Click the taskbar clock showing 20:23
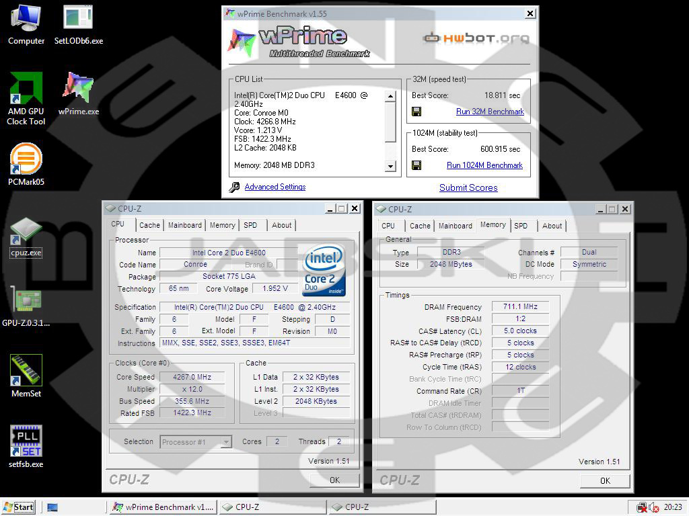Image resolution: width=689 pixels, height=516 pixels. click(x=673, y=507)
